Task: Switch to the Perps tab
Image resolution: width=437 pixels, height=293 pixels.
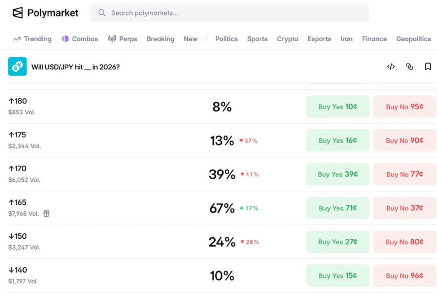Action: click(x=122, y=39)
